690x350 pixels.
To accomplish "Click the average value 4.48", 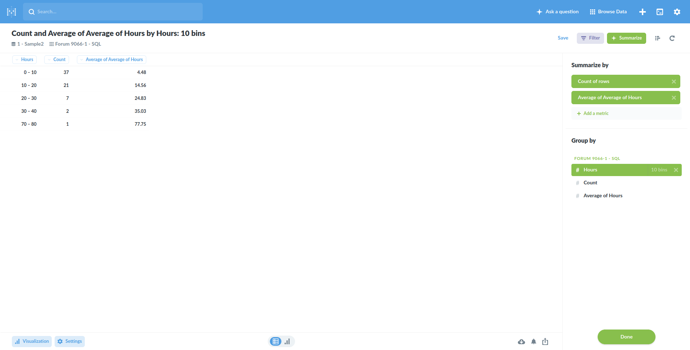I will (142, 73).
